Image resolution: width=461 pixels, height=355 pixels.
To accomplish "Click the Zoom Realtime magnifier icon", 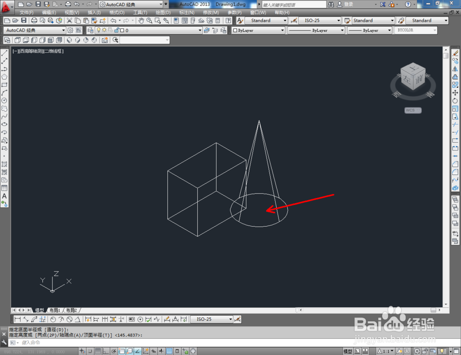I will pos(149,21).
